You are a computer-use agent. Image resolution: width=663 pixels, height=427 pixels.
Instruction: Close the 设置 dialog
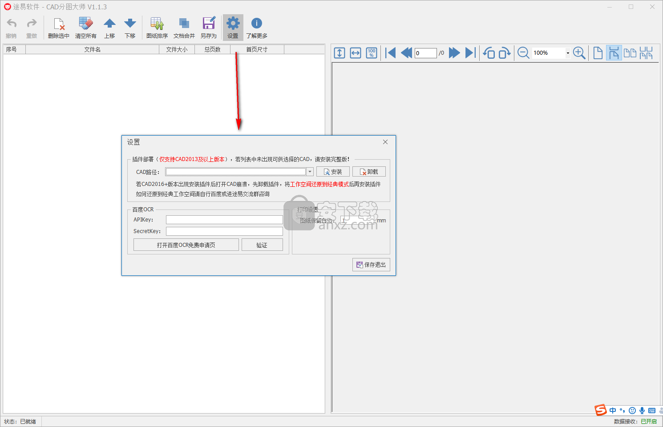385,142
